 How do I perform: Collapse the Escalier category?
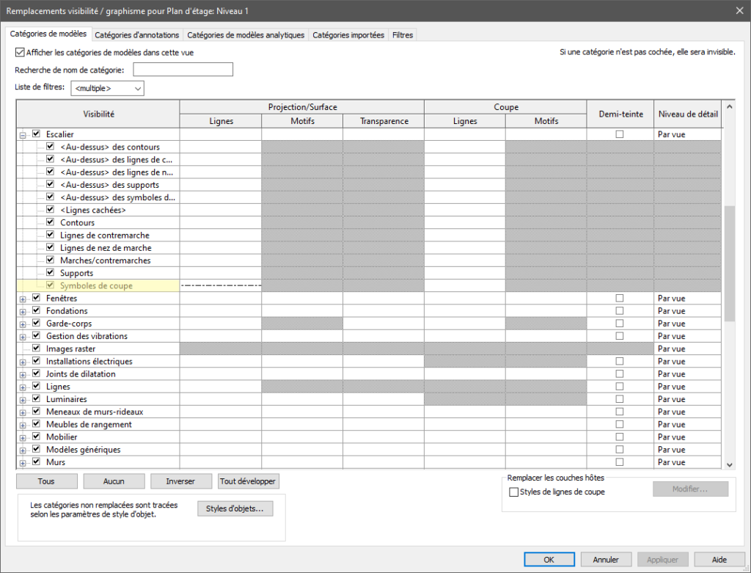pyautogui.click(x=23, y=135)
